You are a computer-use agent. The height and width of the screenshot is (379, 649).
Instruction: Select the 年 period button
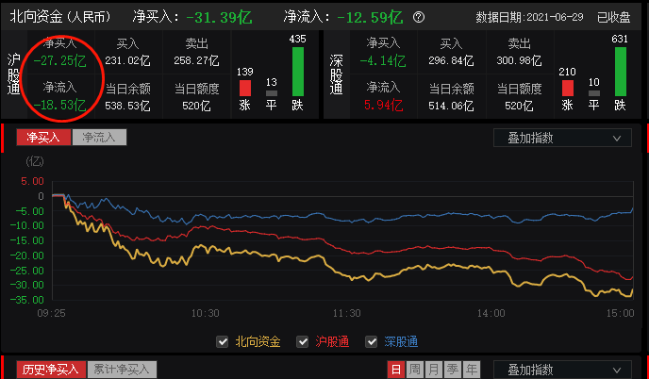click(x=471, y=370)
